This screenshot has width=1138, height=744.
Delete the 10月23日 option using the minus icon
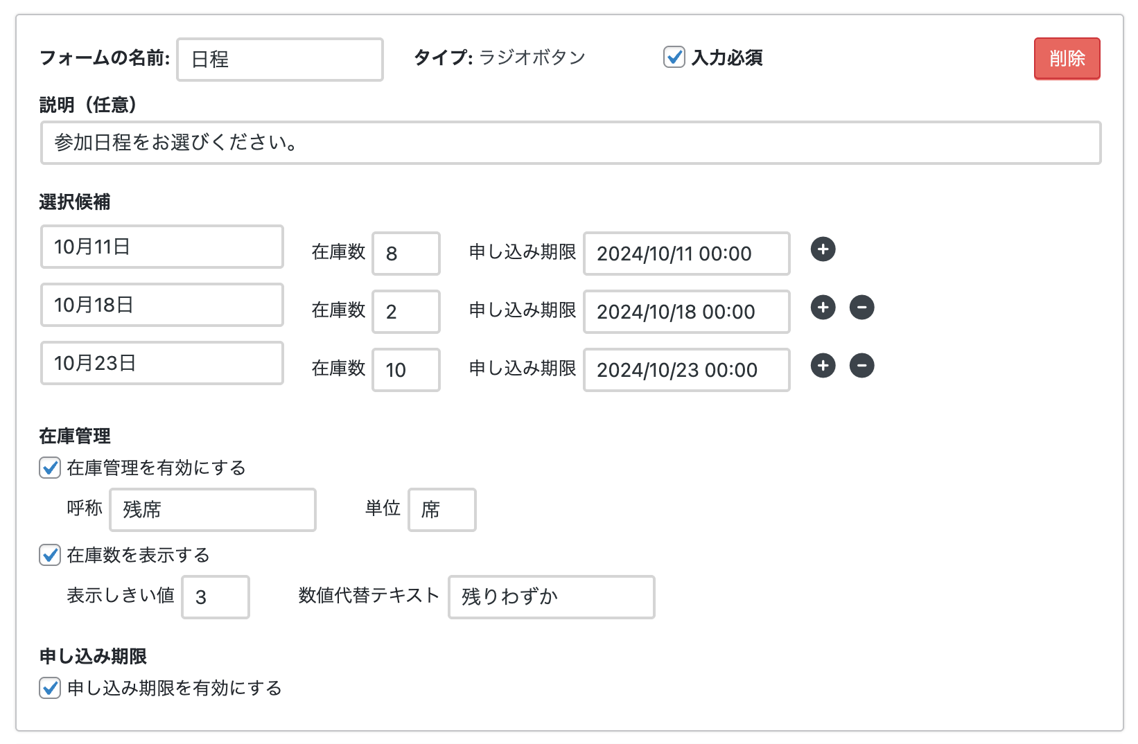click(861, 366)
